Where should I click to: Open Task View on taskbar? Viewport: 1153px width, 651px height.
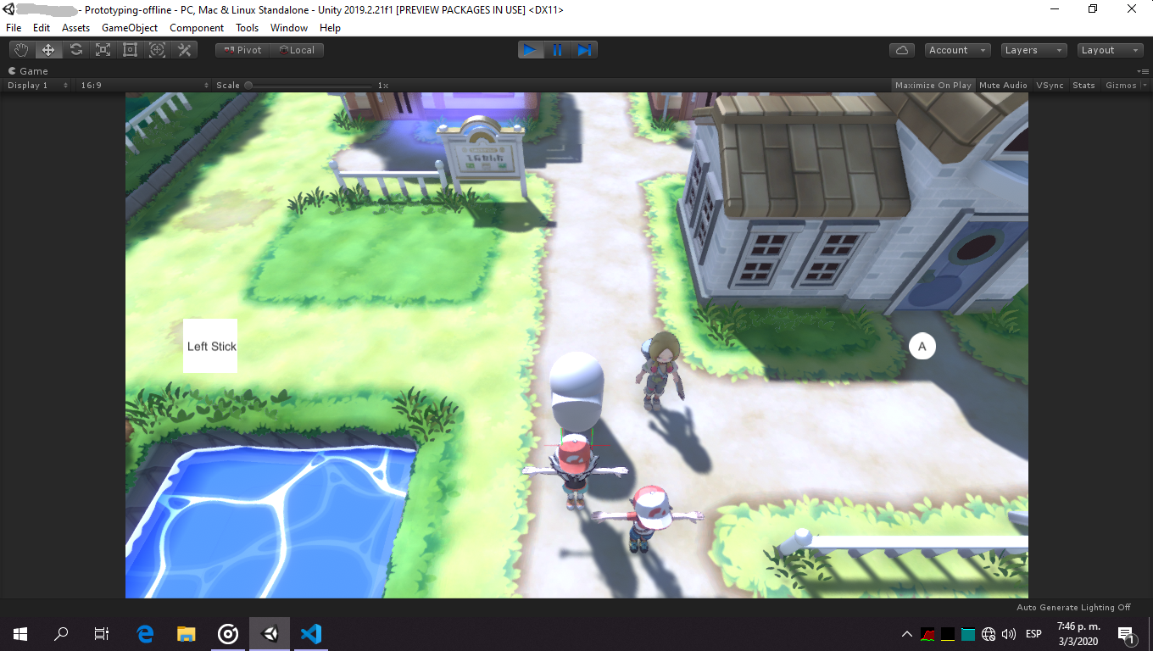click(102, 634)
